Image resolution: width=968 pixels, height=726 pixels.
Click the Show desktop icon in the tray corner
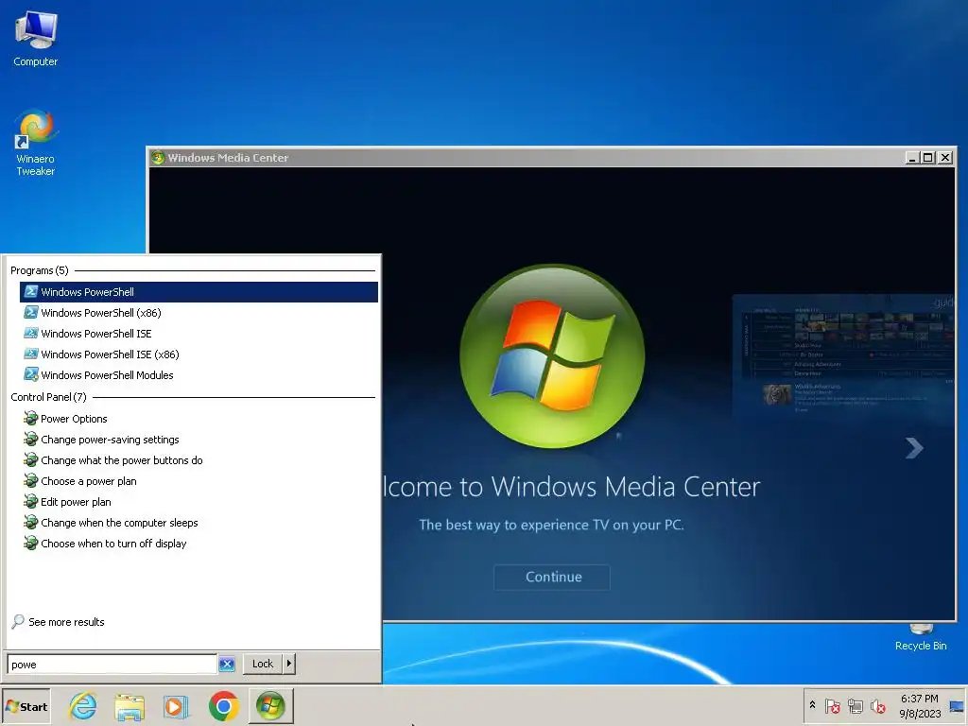point(957,706)
